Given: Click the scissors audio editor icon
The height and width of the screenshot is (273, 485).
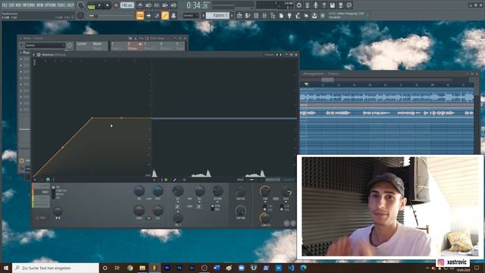Looking at the screenshot, I should (307, 5).
